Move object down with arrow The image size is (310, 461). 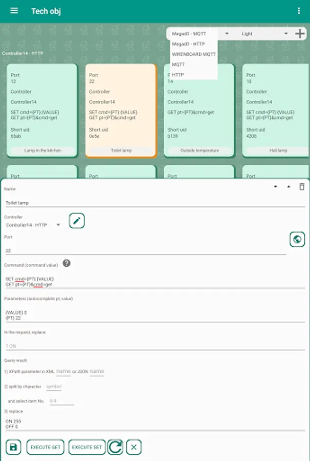click(275, 186)
